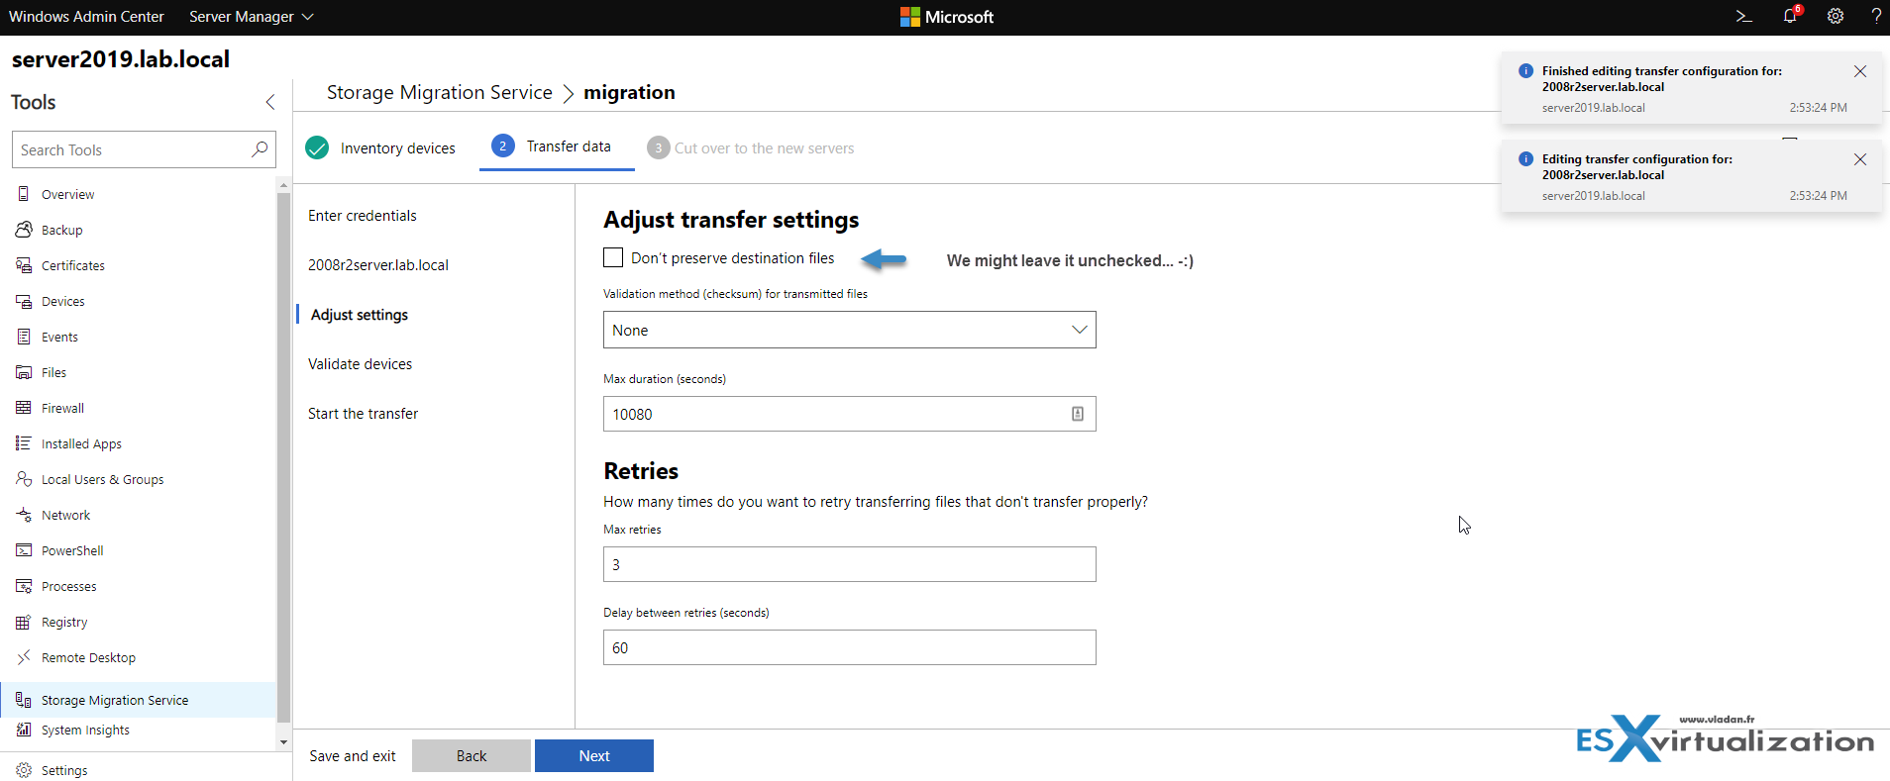Click Delay between retries field
1890x781 pixels.
point(849,647)
